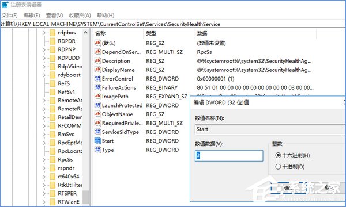346x207 pixels.
Task: Select the RemoteRe tree item
Action: (70, 109)
